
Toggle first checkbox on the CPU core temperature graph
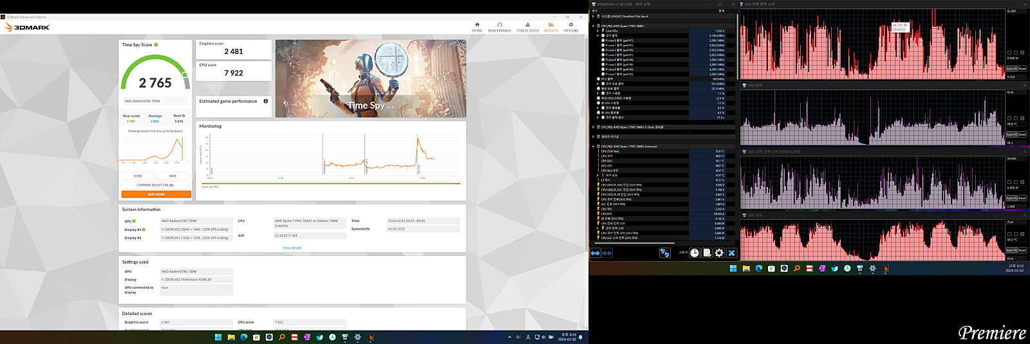pyautogui.click(x=1009, y=118)
